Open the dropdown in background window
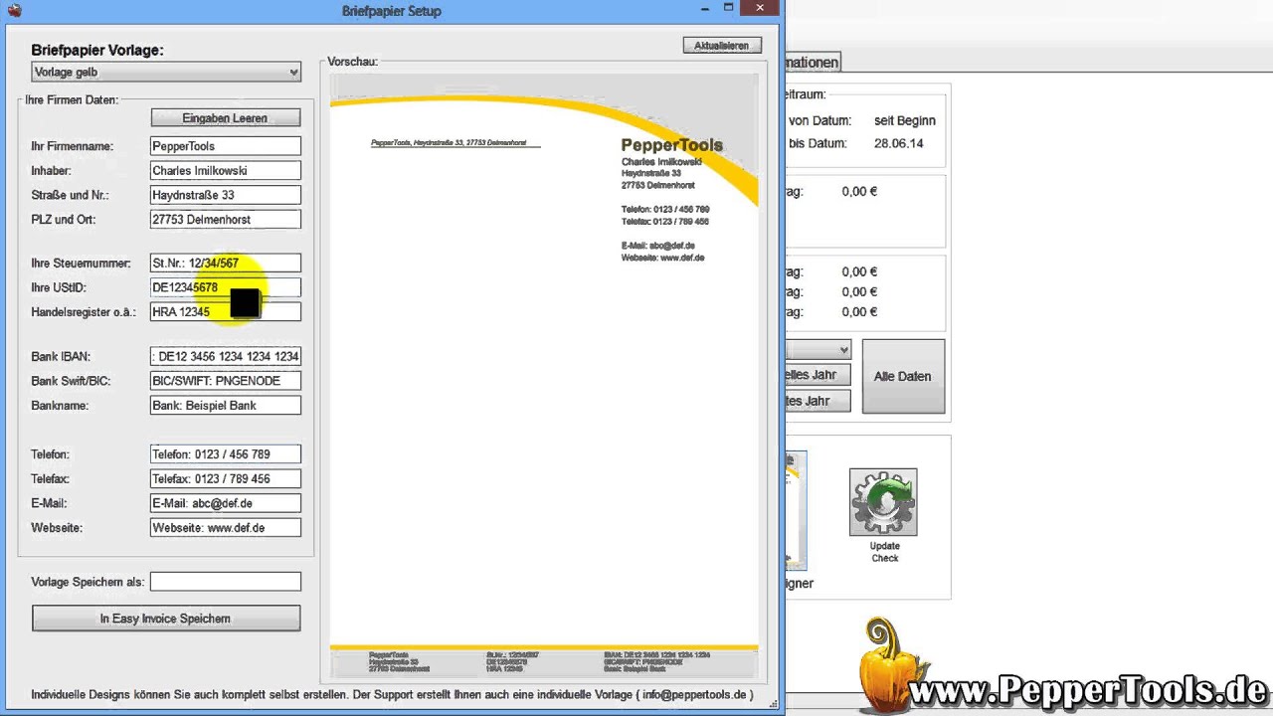 [x=818, y=350]
